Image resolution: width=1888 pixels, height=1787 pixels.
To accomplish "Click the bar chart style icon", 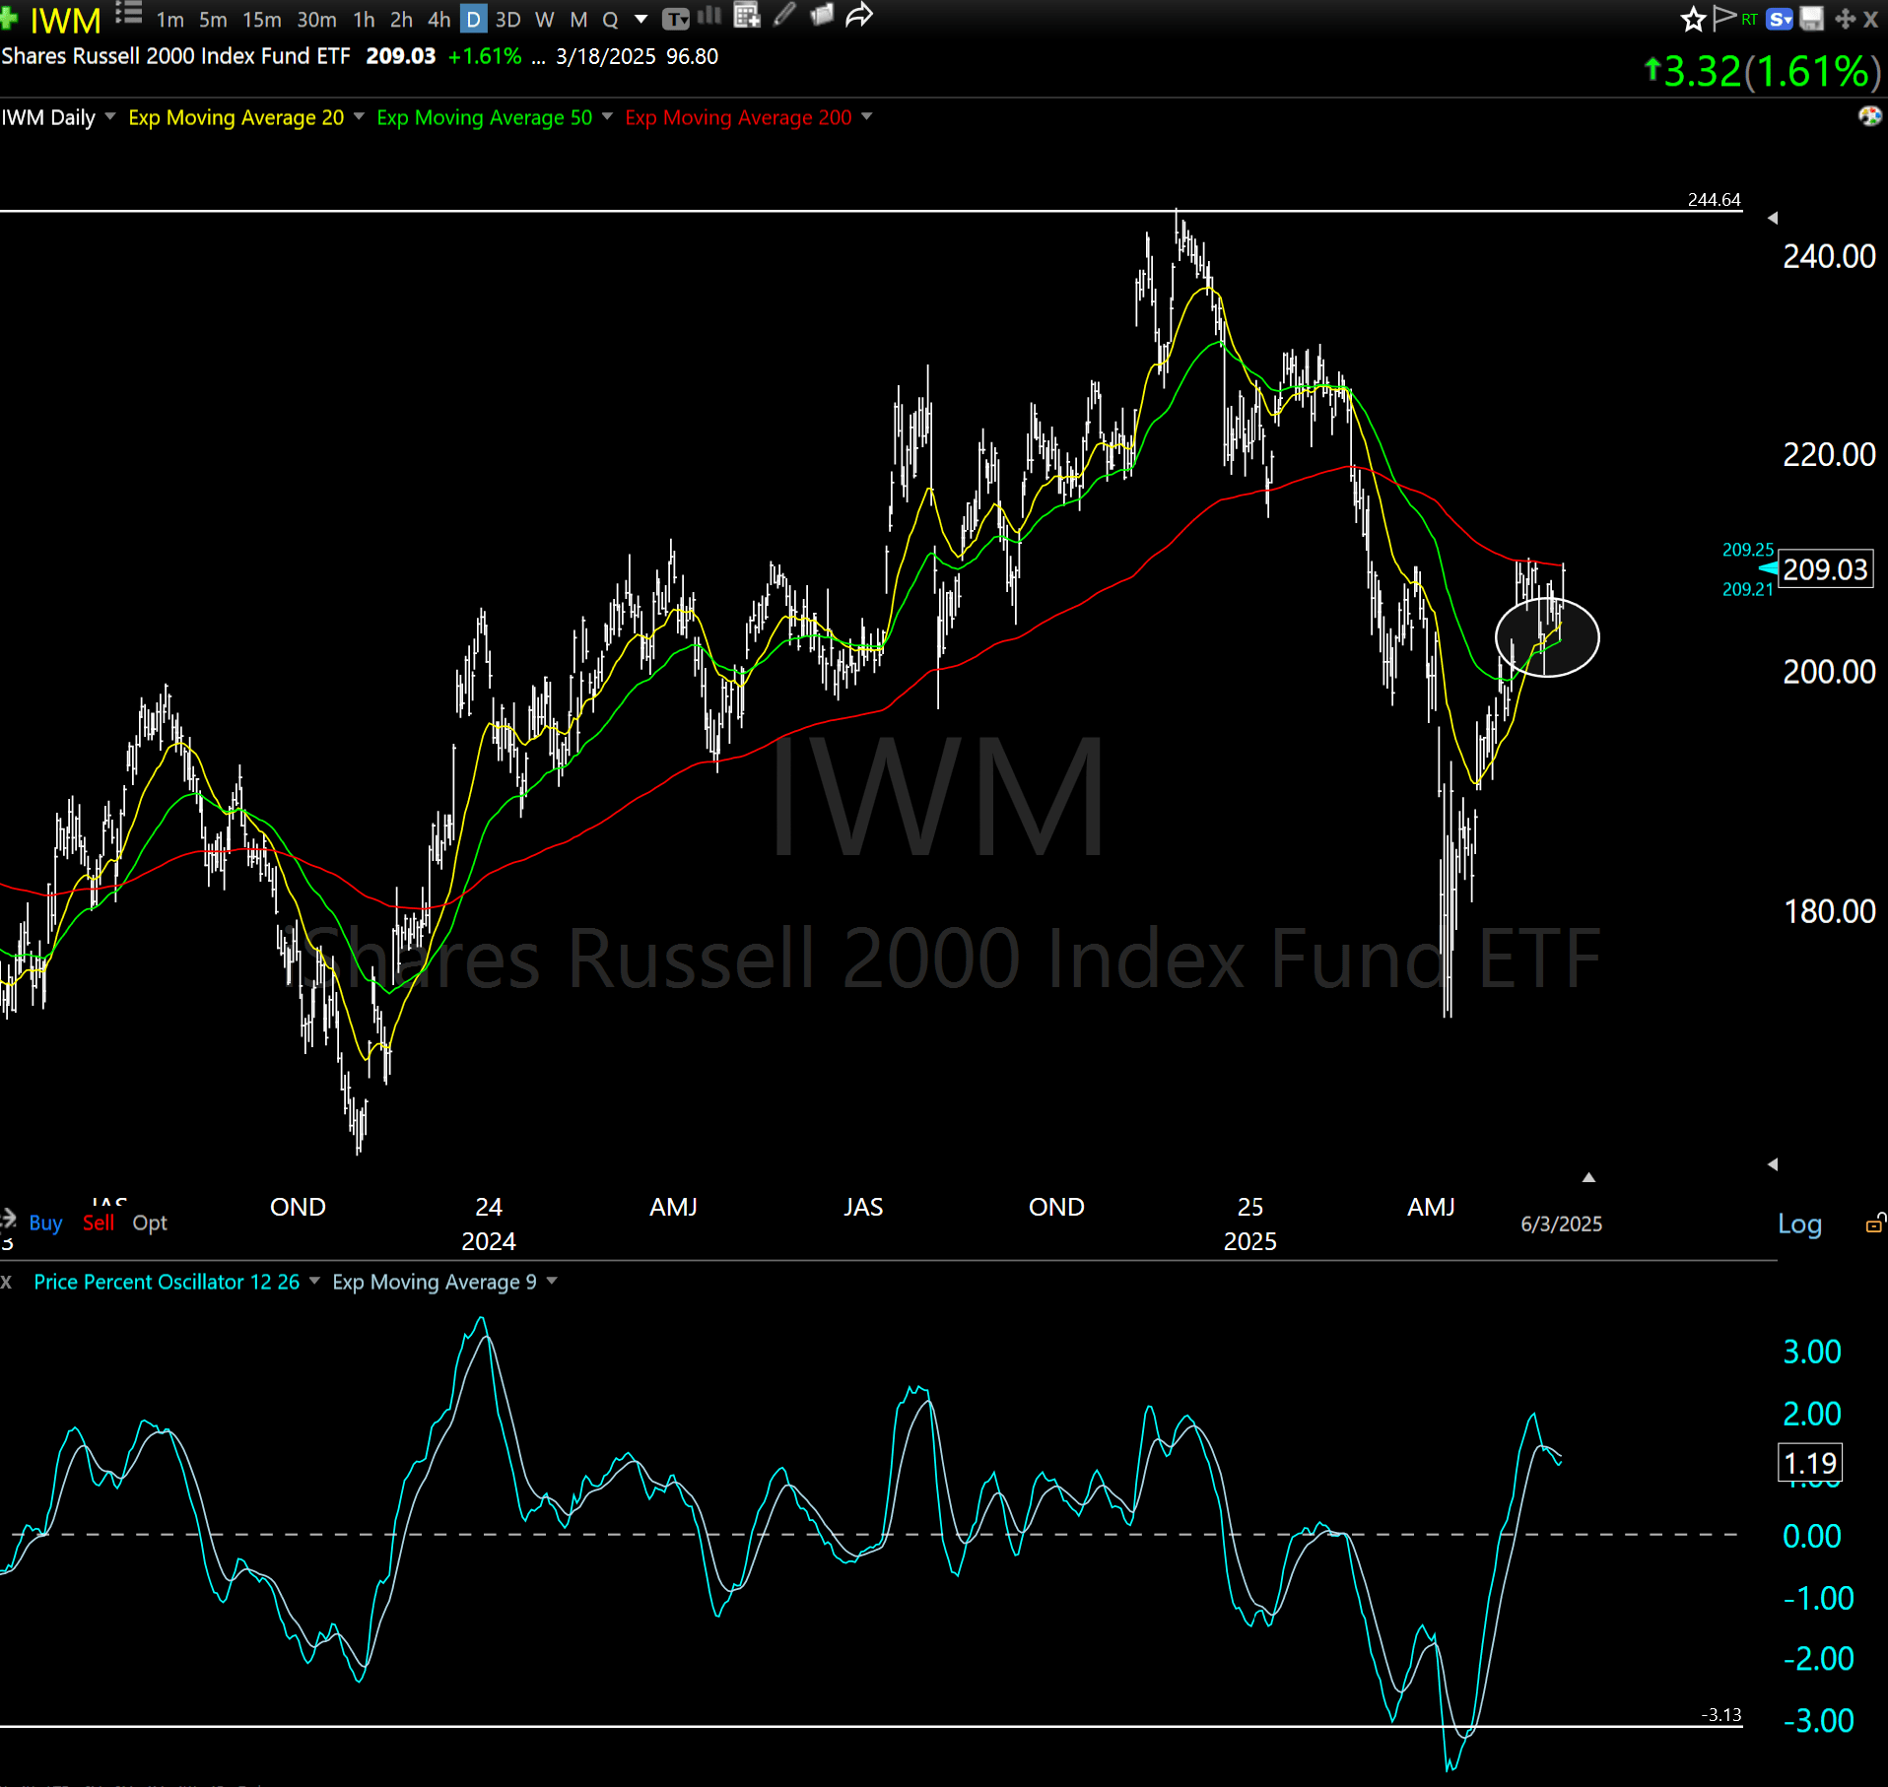I will click(x=709, y=16).
